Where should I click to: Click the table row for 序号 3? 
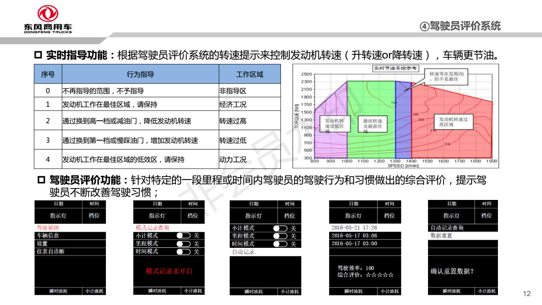point(157,140)
